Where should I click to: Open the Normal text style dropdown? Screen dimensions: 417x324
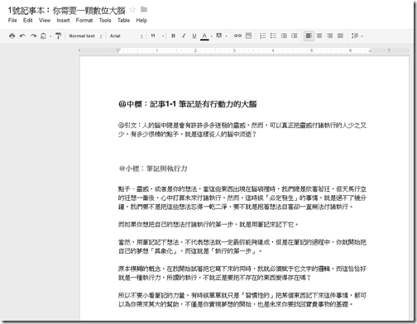point(85,36)
